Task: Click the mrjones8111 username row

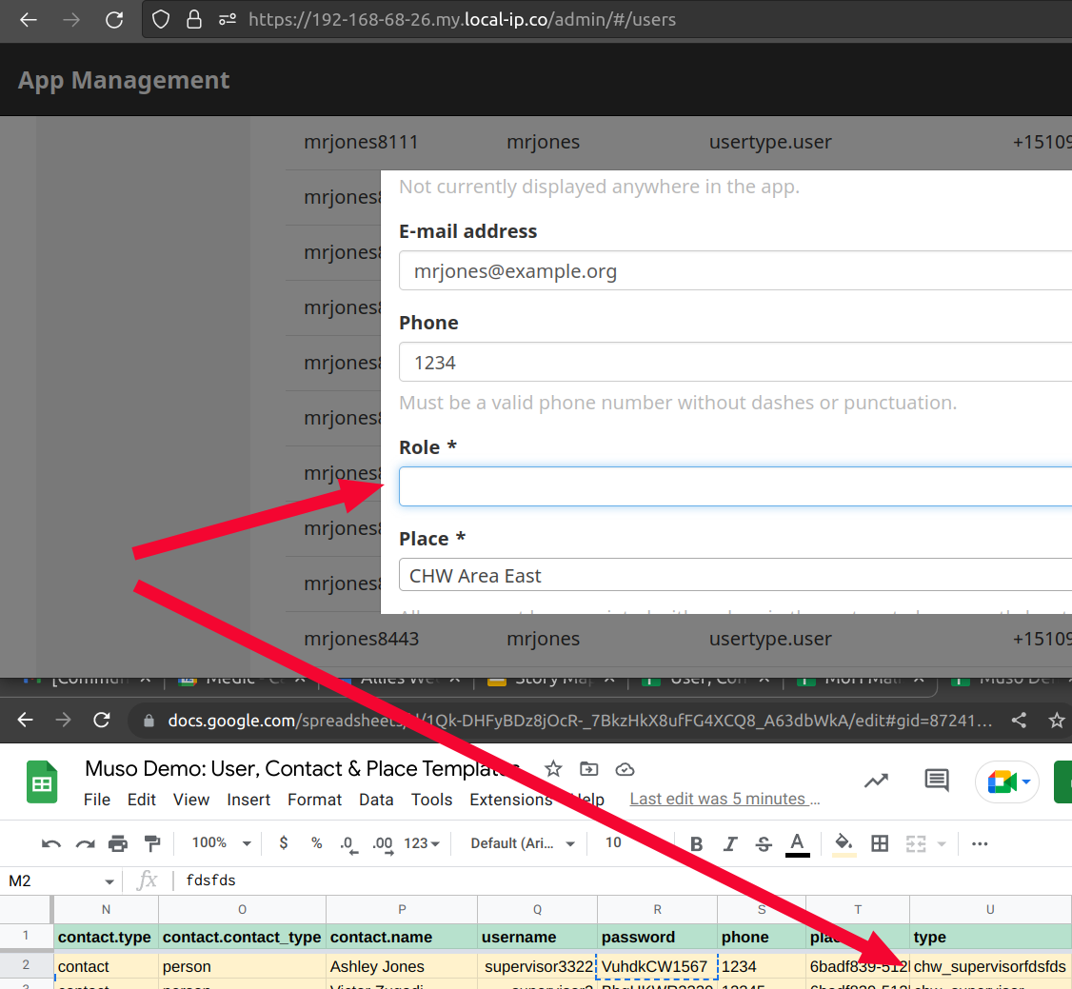Action: click(361, 142)
